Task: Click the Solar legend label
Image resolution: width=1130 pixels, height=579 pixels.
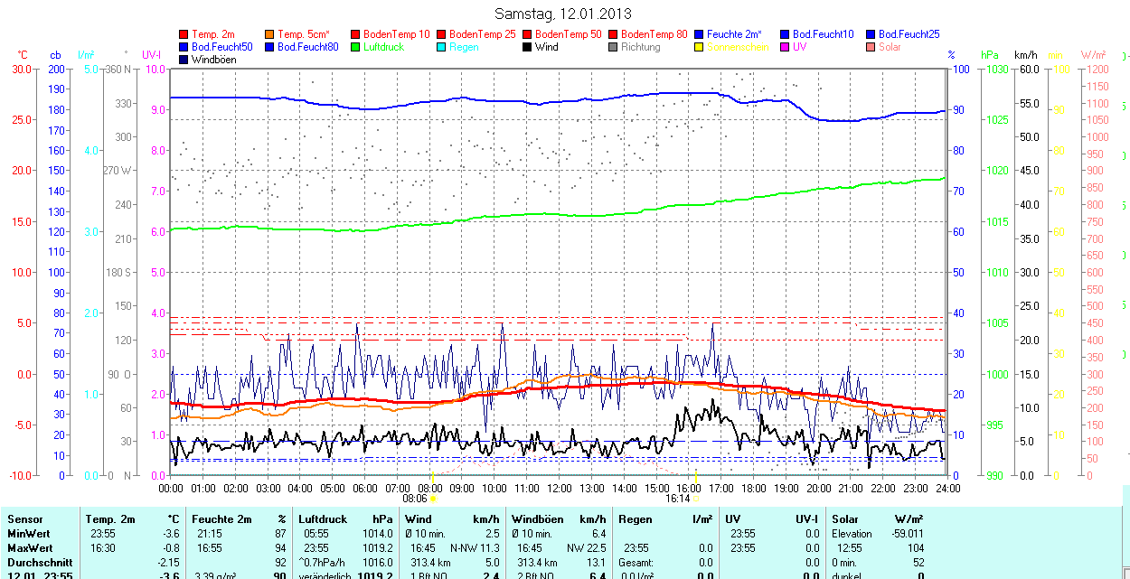Action: 890,47
